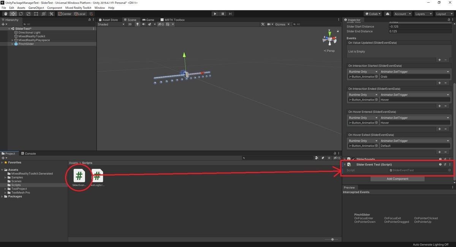Toggle 2D scene view

[130, 24]
